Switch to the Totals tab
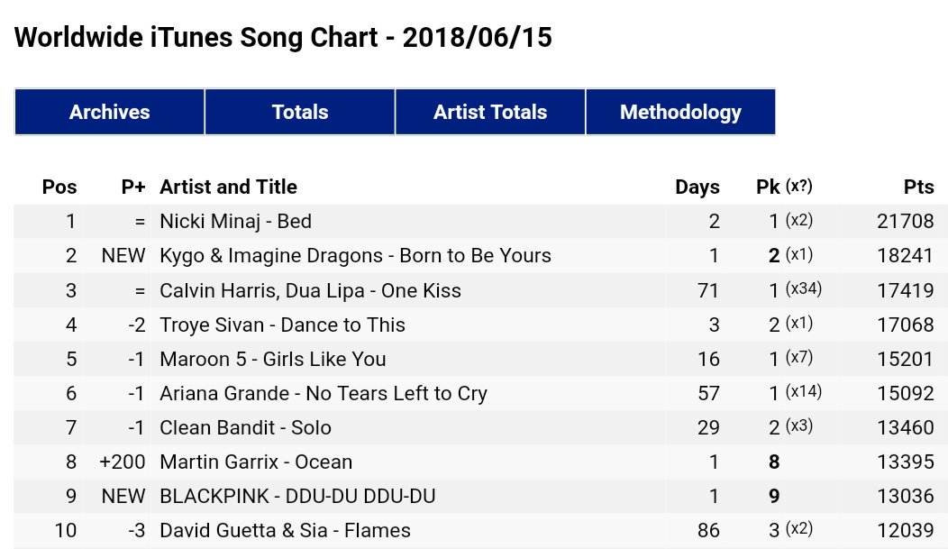 click(300, 112)
